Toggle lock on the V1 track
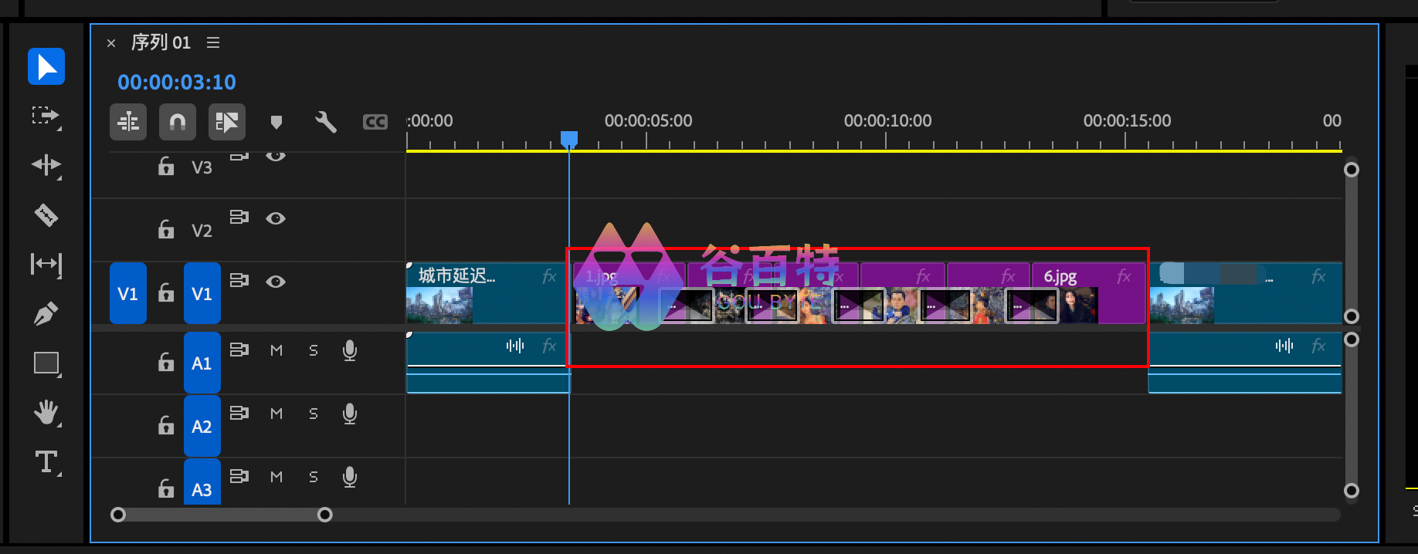The width and height of the screenshot is (1418, 554). point(166,293)
